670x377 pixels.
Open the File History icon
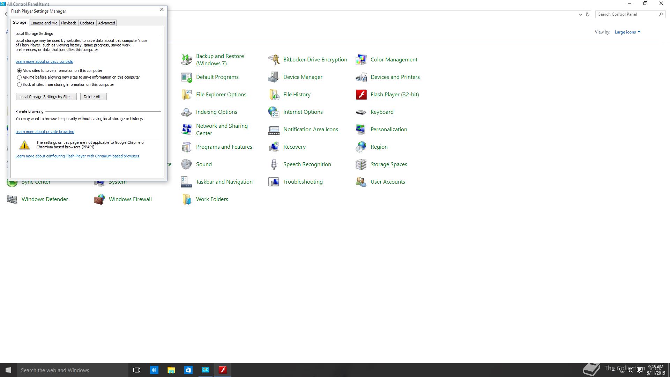click(274, 95)
